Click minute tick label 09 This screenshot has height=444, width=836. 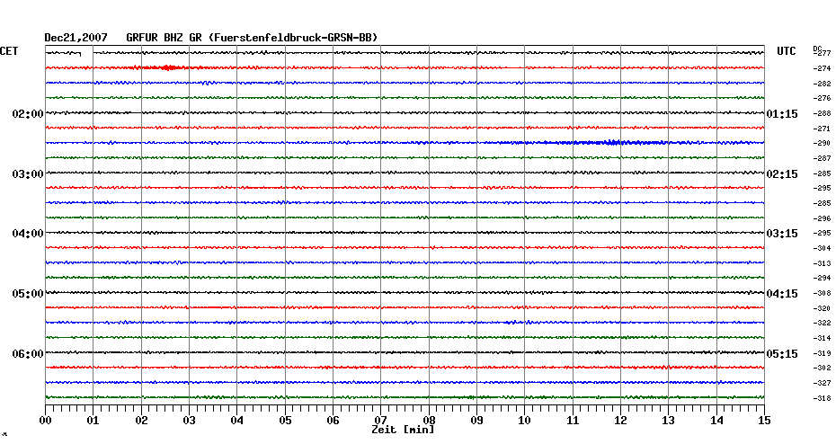pyautogui.click(x=476, y=421)
